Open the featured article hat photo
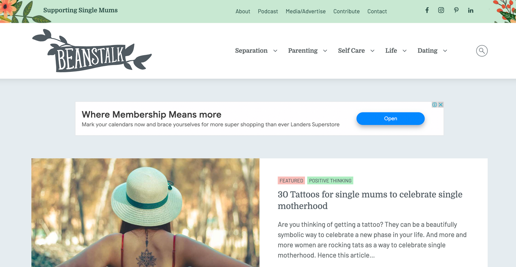Image resolution: width=516 pixels, height=267 pixels. (x=145, y=213)
